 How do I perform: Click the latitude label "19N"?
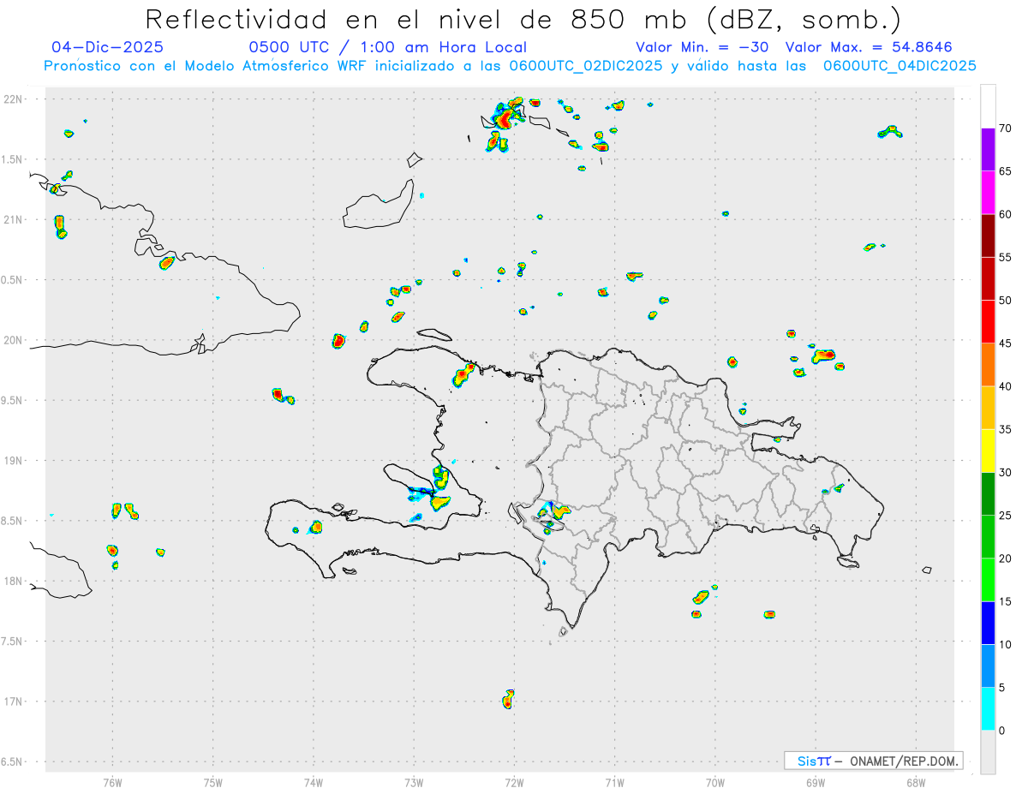click(x=15, y=461)
